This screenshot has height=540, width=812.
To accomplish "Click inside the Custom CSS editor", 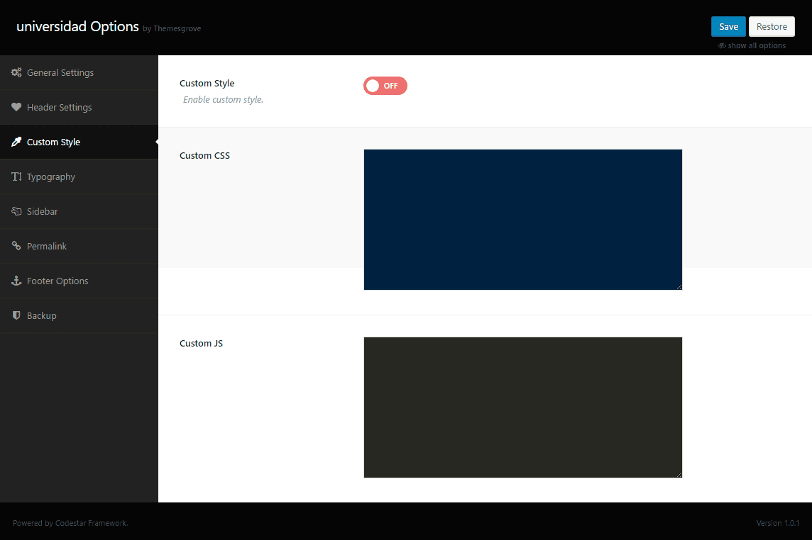I will click(x=522, y=219).
